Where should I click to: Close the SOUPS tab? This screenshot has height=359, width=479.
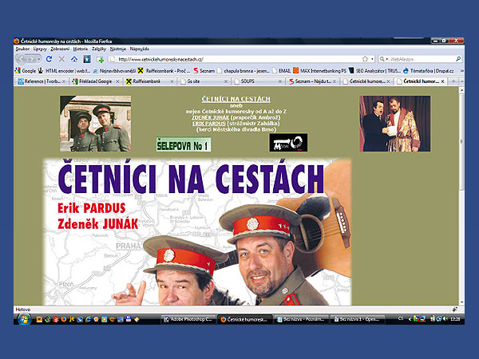tap(280, 81)
